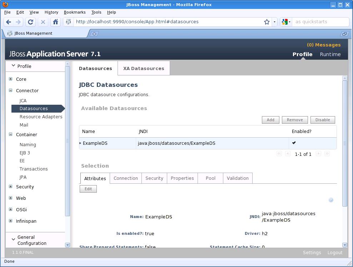Select Mail in the navigation tree
The width and height of the screenshot is (353, 267).
coord(24,125)
